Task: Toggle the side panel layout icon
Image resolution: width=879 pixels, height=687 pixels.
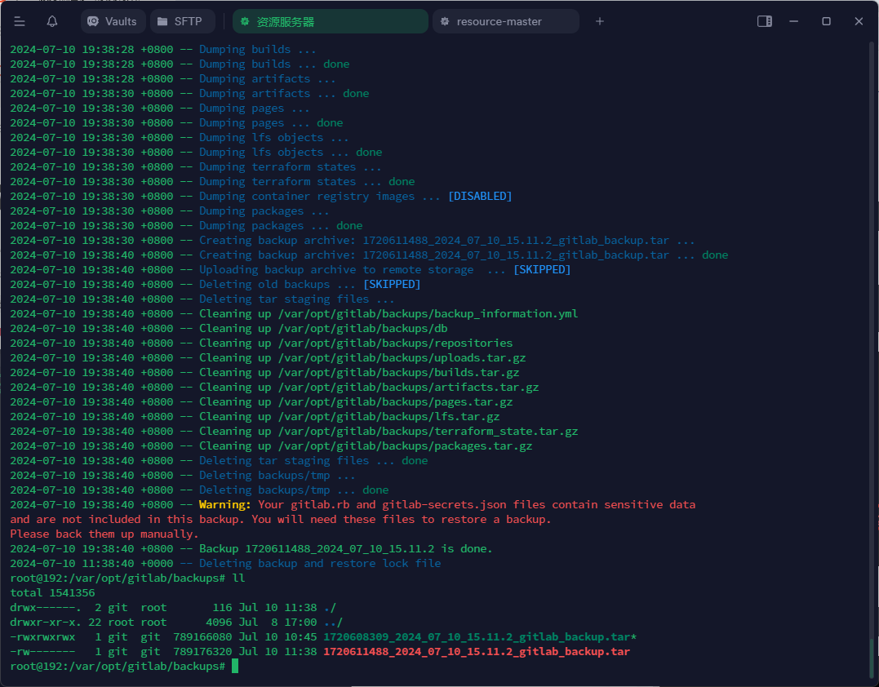Action: 765,21
